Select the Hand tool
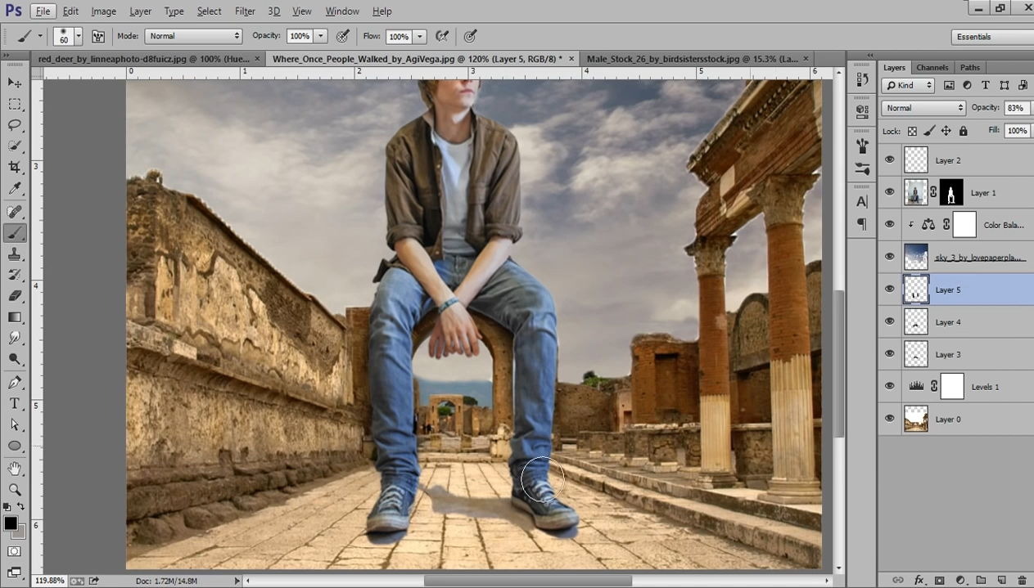1034x588 pixels. click(15, 468)
